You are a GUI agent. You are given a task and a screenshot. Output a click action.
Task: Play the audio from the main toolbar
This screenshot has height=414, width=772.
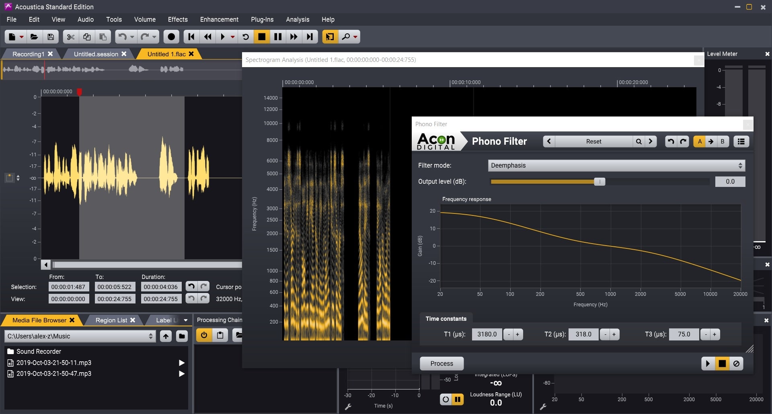(x=223, y=37)
